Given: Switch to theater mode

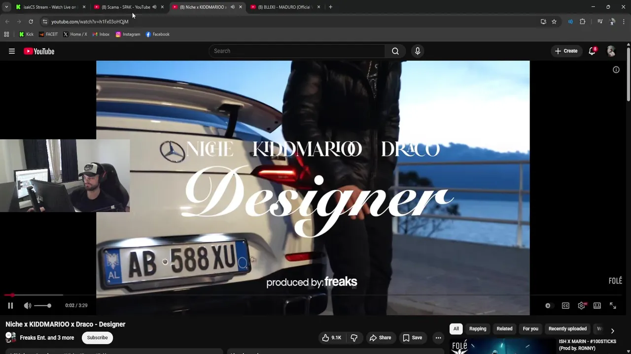Looking at the screenshot, I should (597, 305).
